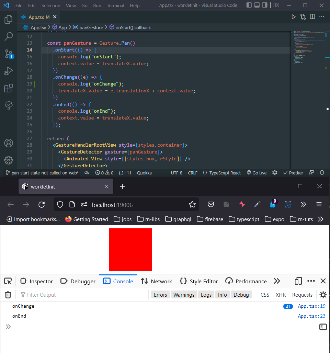Viewport: 330px width, 353px height.
Task: Expand the hidden DevTools tabs chevron
Action: click(277, 281)
